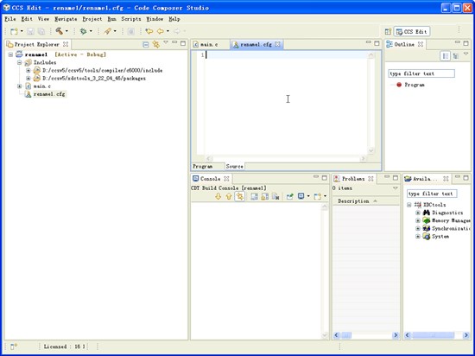The height and width of the screenshot is (356, 475).
Task: Select Program item in Outline
Action: [x=414, y=85]
